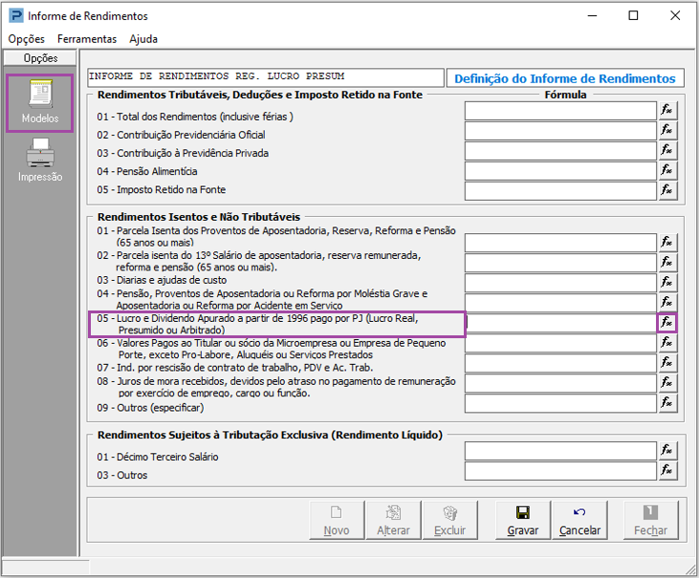The image size is (699, 578).
Task: Open formula editor for Total dos Rendimentos
Action: [x=666, y=111]
